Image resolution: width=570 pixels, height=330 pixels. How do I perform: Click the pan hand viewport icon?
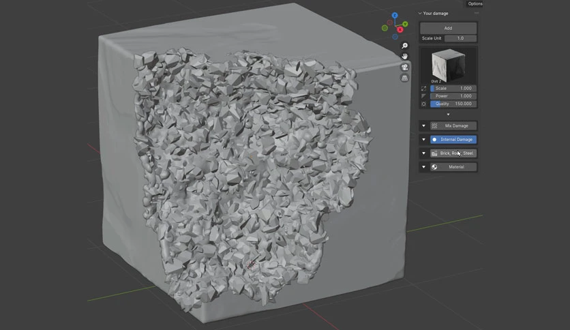tap(404, 57)
